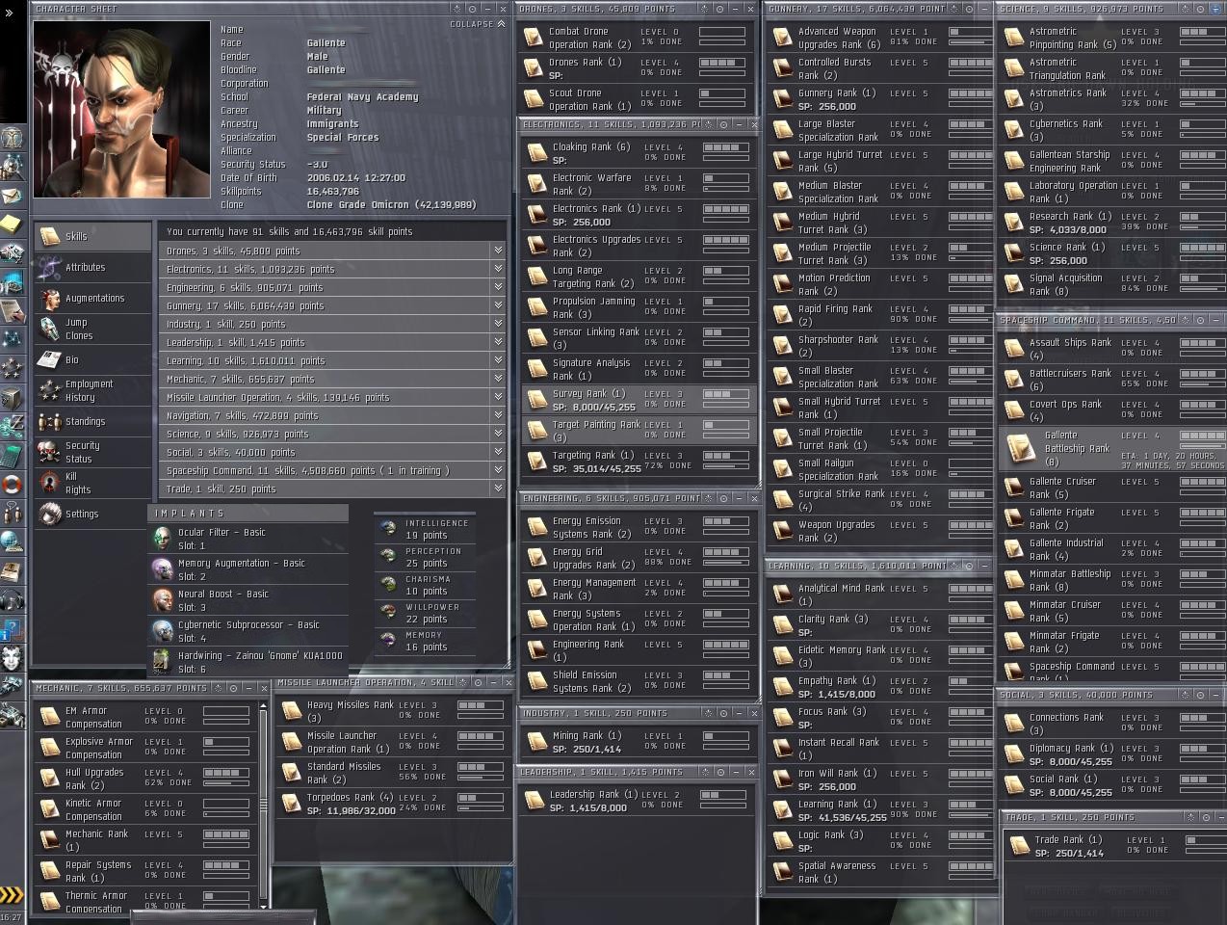Image resolution: width=1227 pixels, height=925 pixels.
Task: Select the Kill Rights section
Action: pos(78,483)
